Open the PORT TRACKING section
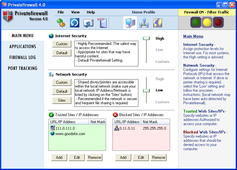Image resolution: width=237 pixels, height=170 pixels. pyautogui.click(x=23, y=68)
